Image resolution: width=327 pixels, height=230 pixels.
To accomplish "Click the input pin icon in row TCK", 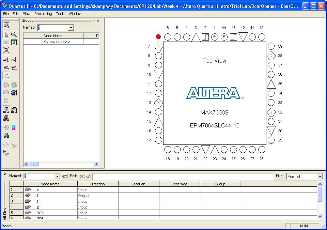I will click(28, 213).
